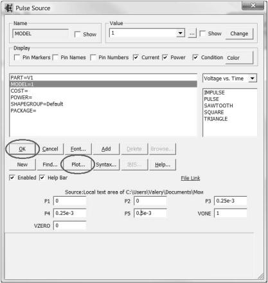
Task: Select the PACKAGE= row
Action: click(103, 111)
